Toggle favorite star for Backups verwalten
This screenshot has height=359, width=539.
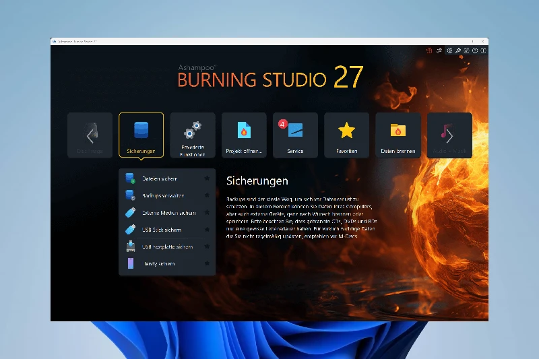click(207, 195)
